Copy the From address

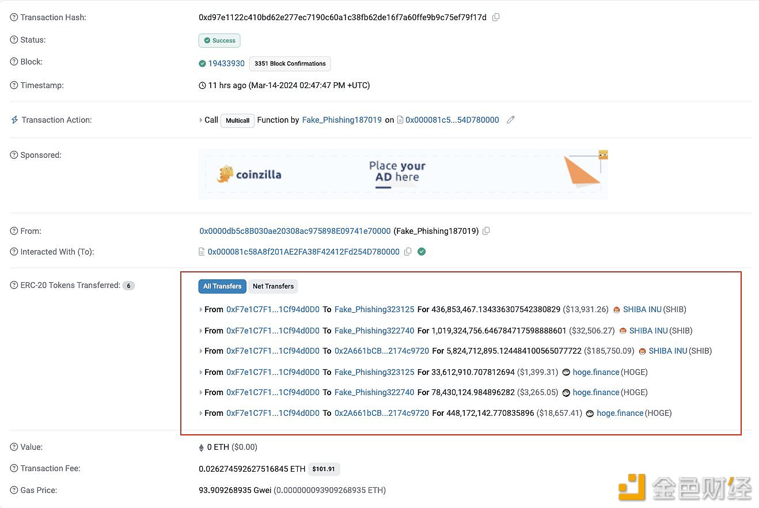click(486, 231)
